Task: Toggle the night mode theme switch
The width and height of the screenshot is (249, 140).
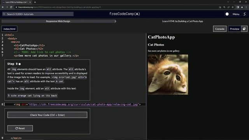Action: click(227, 14)
